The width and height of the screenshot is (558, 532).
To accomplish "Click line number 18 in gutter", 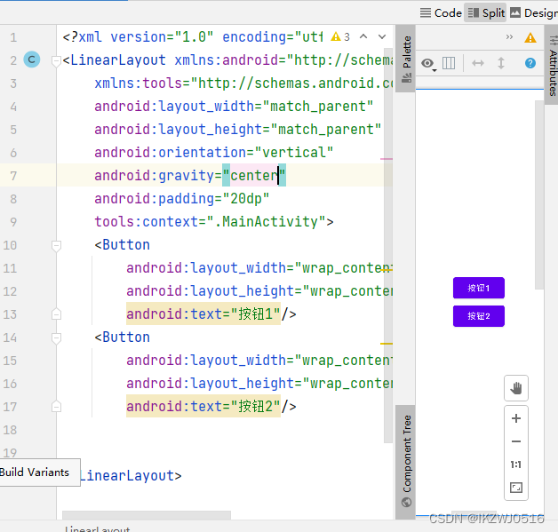I will pos(10,430).
